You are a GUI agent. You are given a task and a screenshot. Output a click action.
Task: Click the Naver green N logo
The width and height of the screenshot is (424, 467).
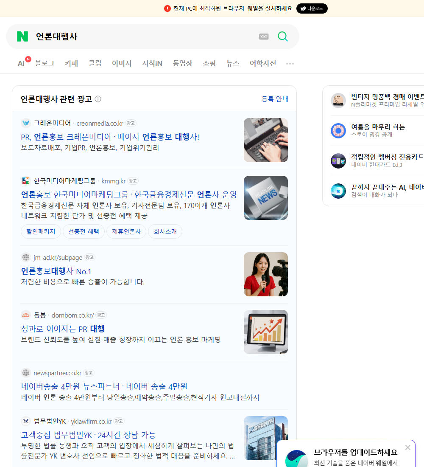[22, 37]
